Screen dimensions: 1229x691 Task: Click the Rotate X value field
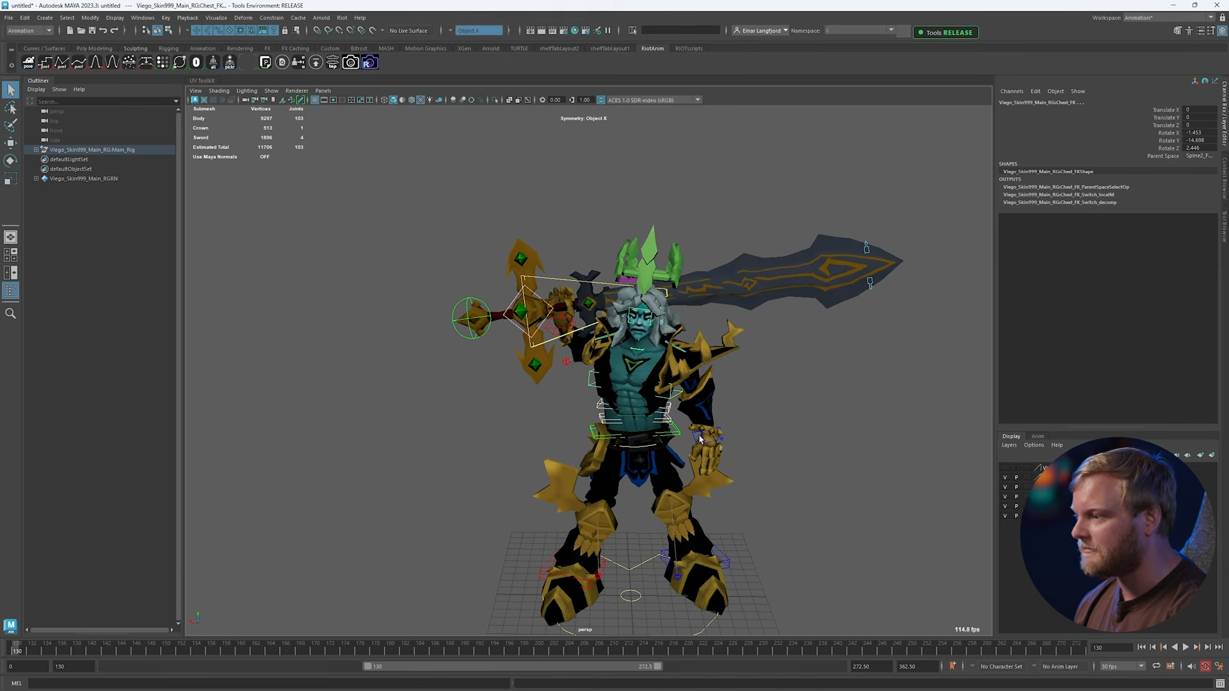coord(1200,133)
